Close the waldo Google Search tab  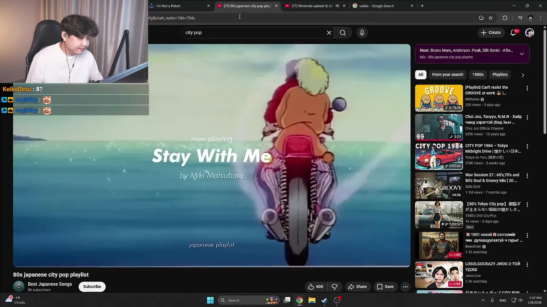(412, 6)
